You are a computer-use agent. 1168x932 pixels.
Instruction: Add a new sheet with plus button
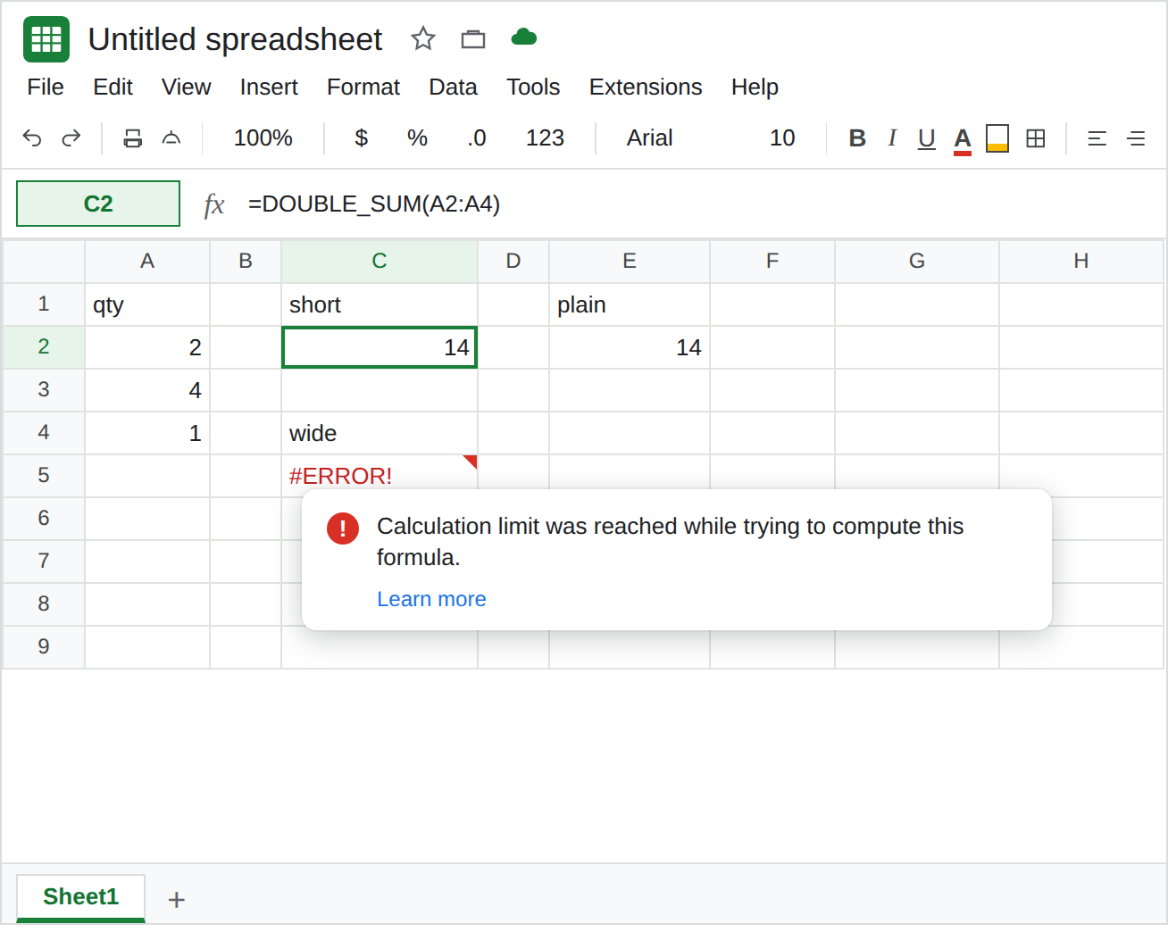pyautogui.click(x=177, y=900)
